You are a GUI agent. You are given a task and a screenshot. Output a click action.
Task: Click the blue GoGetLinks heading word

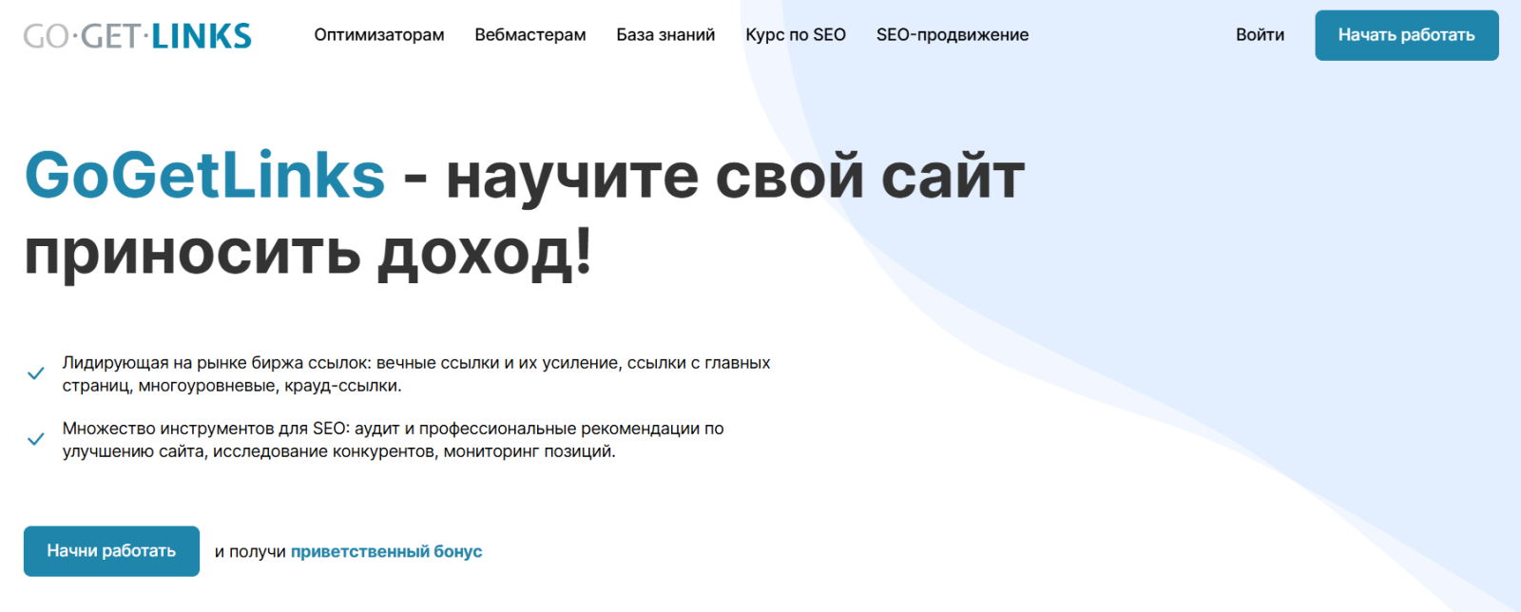click(204, 176)
